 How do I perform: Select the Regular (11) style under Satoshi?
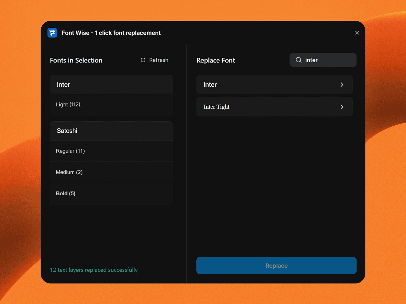tap(111, 151)
